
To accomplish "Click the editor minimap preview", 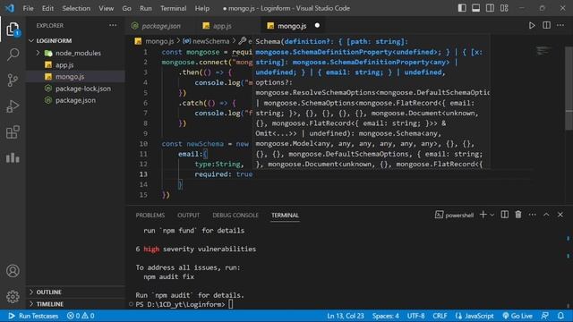I will (543, 51).
